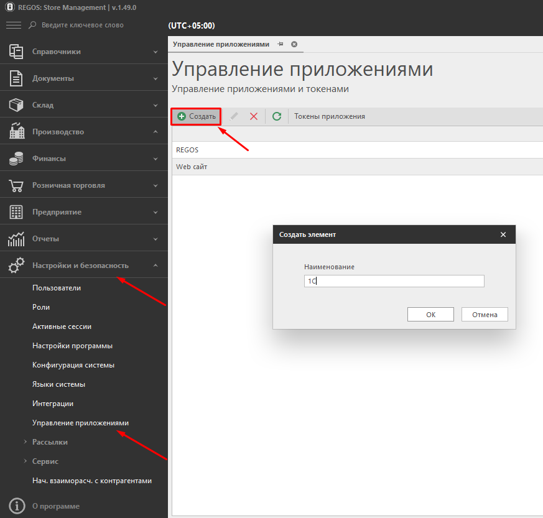The height and width of the screenshot is (518, 543).
Task: Open the Сервис menu label
Action: tap(45, 461)
